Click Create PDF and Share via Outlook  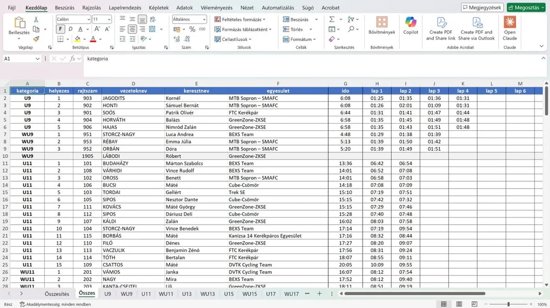coord(477,29)
